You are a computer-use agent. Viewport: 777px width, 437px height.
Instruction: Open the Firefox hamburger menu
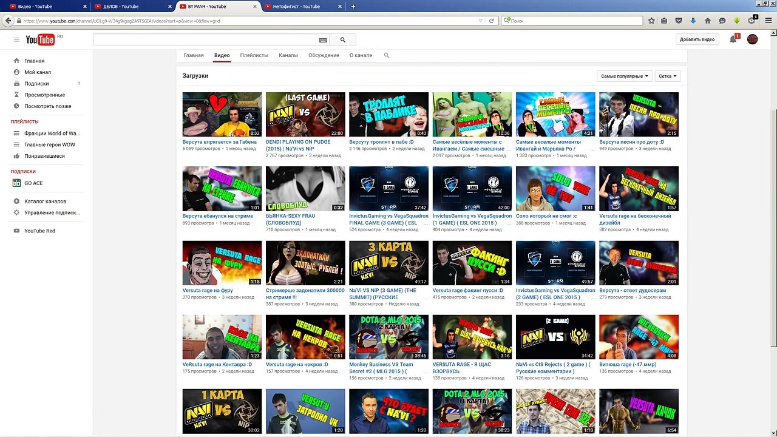pos(769,21)
